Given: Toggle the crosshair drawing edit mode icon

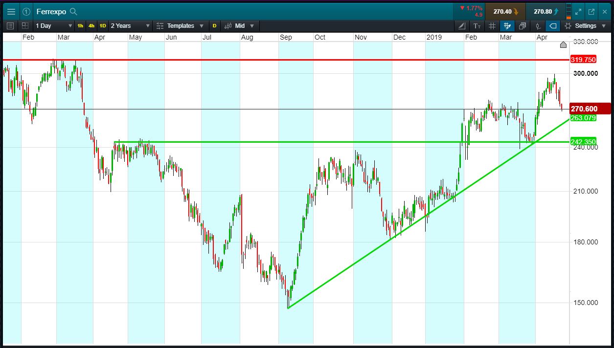Looking at the screenshot, I should 507,26.
